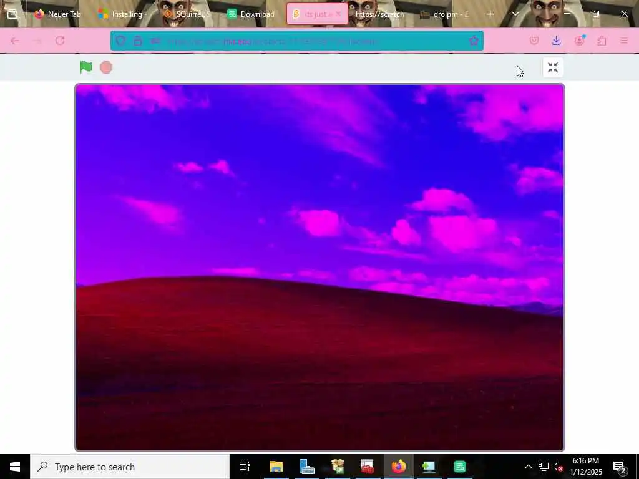
Task: Open the list all tabs dropdown
Action: (x=515, y=14)
